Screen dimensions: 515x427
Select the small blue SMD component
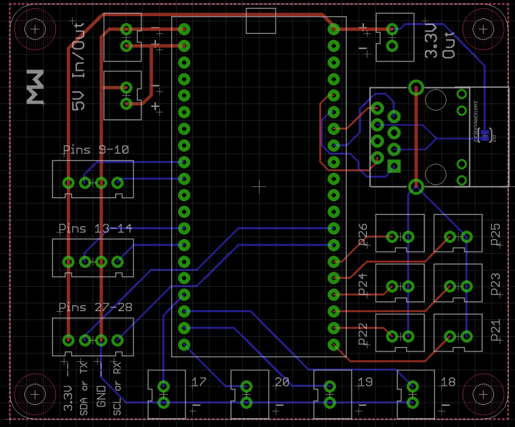tap(488, 133)
